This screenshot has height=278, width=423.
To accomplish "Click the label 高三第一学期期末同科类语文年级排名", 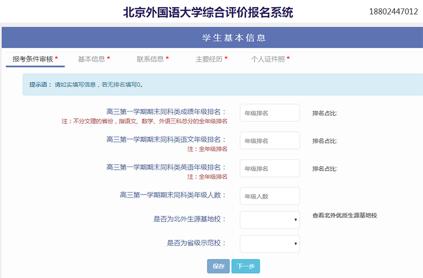I will tap(166, 140).
